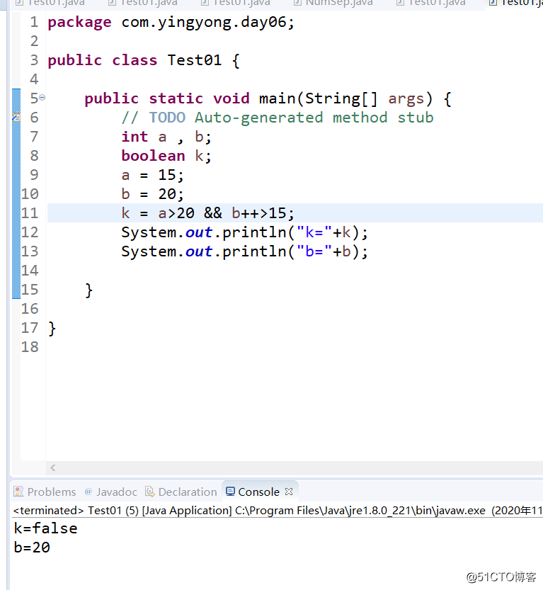Click the 'b = 20;' statement
Screen dimensions: 543x590
click(152, 194)
